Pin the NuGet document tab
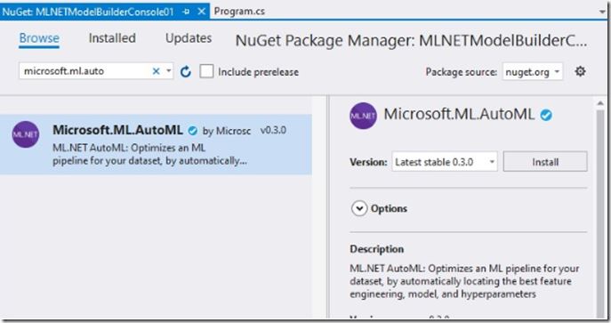This screenshot has height=323, width=611. [x=186, y=12]
